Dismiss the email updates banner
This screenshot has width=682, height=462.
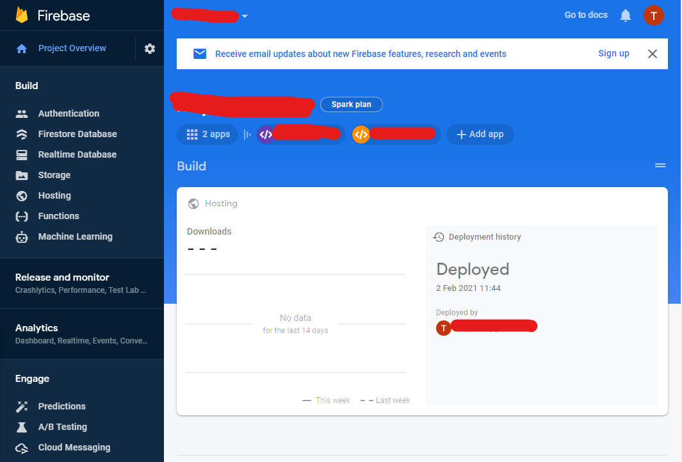tap(653, 54)
